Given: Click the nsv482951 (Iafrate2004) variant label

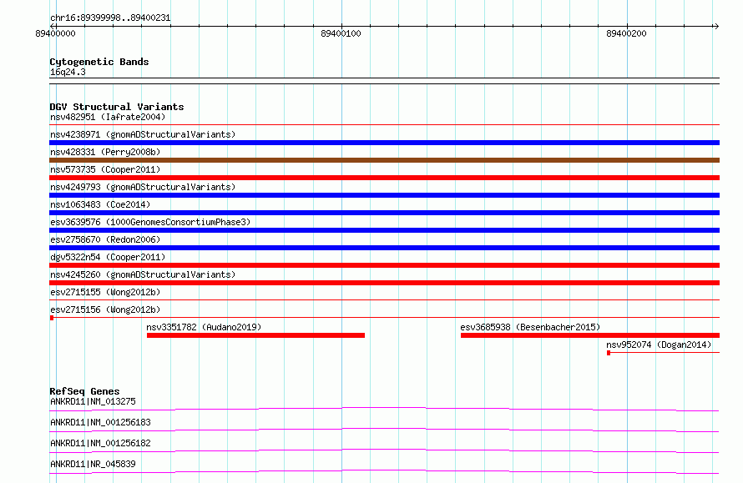Looking at the screenshot, I should (x=108, y=117).
